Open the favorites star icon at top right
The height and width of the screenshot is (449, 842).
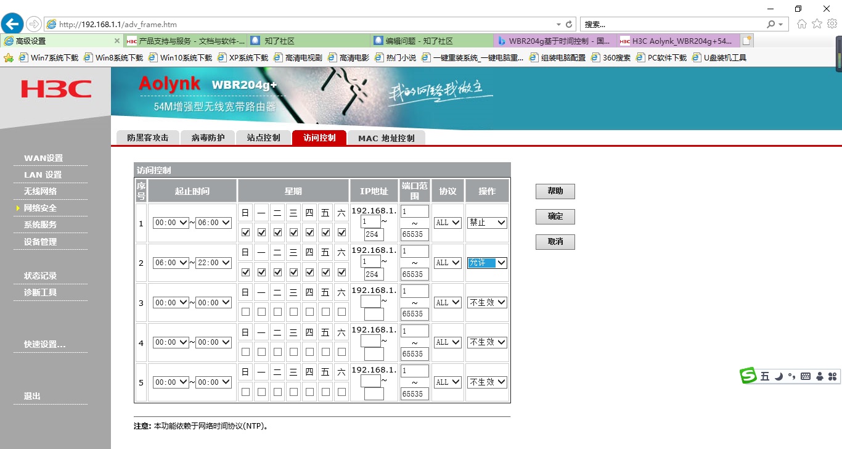point(817,24)
